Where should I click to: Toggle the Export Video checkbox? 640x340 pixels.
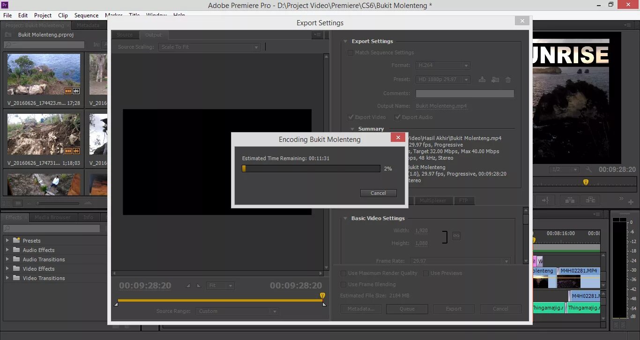point(350,117)
